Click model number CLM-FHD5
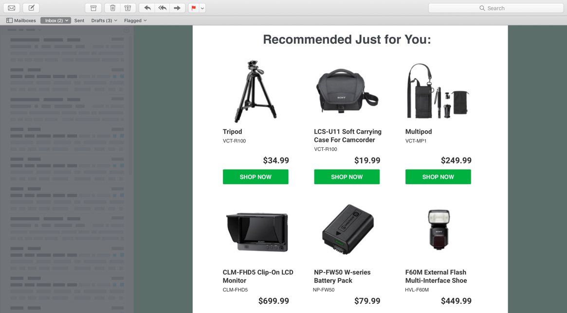The image size is (567, 313). (x=235, y=290)
